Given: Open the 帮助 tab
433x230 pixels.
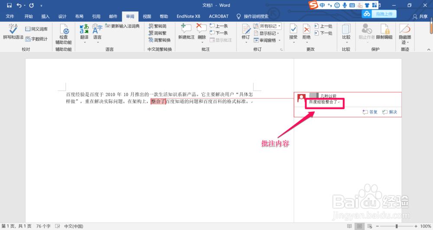Looking at the screenshot, I should [x=164, y=16].
